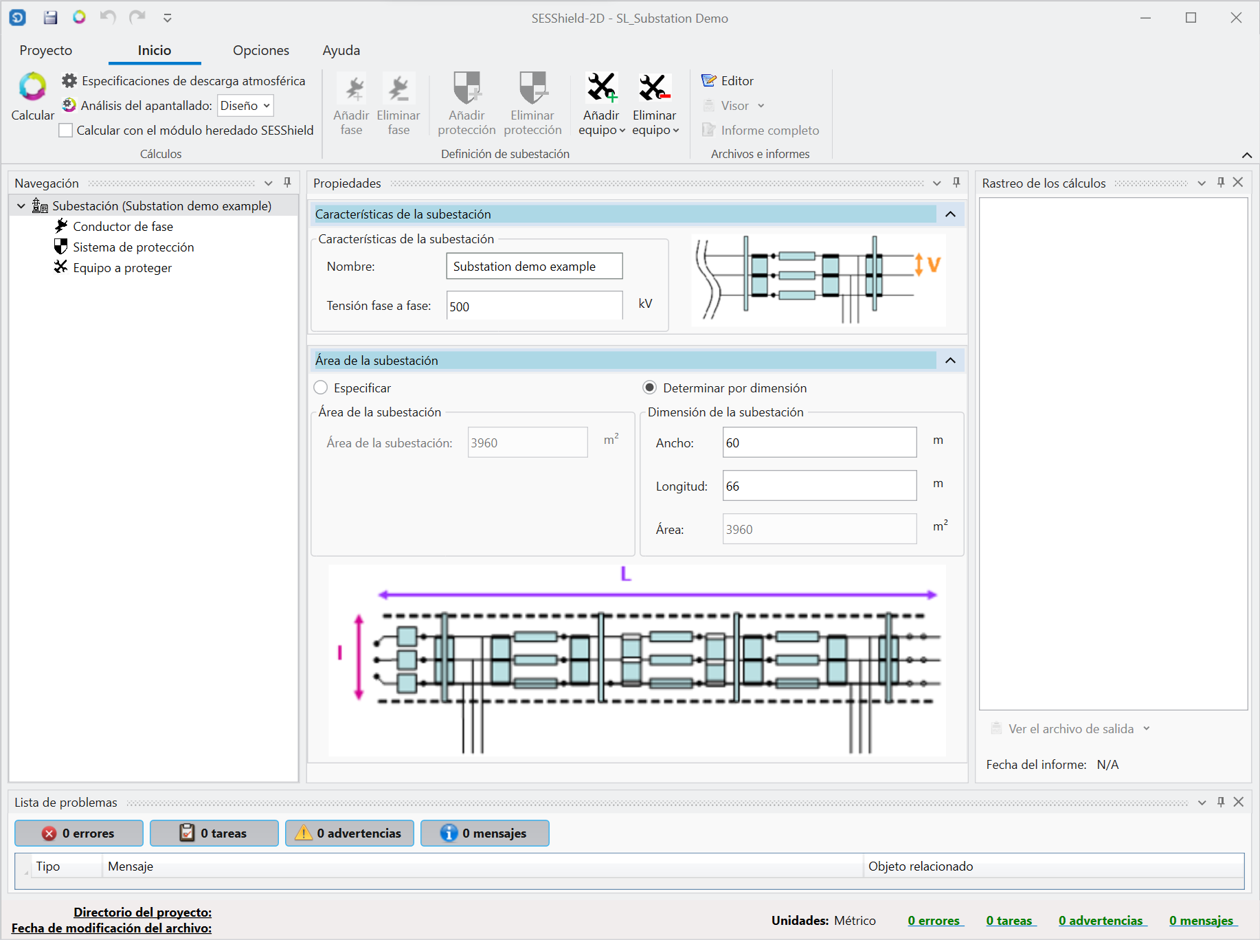The height and width of the screenshot is (940, 1260).
Task: Pin the Propiedades panel
Action: coord(956,183)
